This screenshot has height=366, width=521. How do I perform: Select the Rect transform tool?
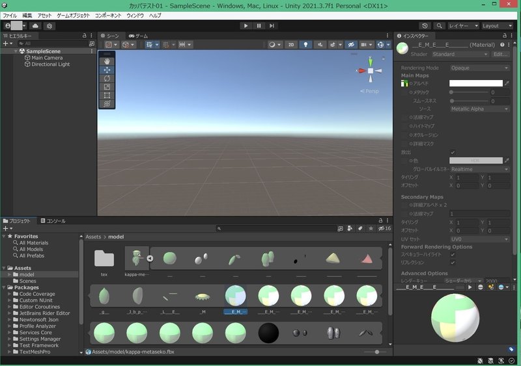click(107, 96)
